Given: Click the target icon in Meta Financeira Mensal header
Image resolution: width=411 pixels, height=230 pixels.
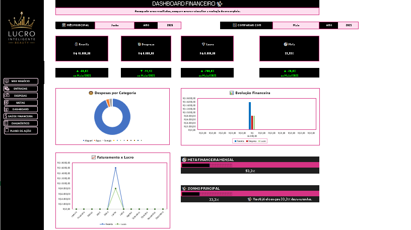Looking at the screenshot, I should [184, 160].
